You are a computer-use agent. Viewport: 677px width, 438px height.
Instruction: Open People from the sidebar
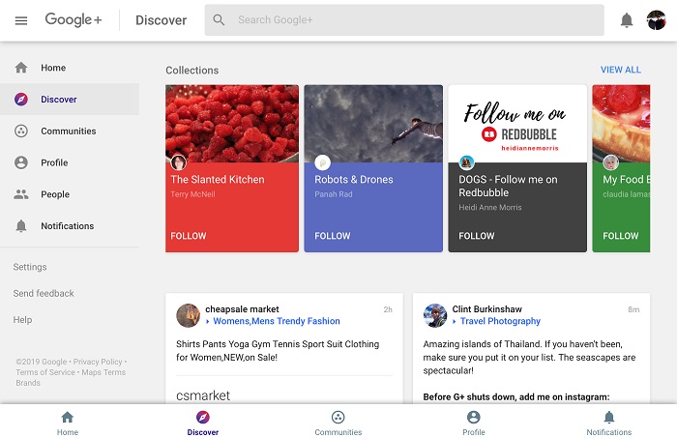pos(54,194)
